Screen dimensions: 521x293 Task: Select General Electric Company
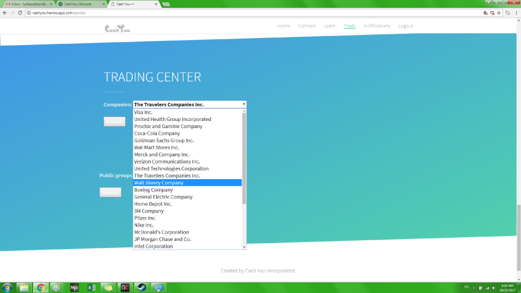tap(188, 197)
